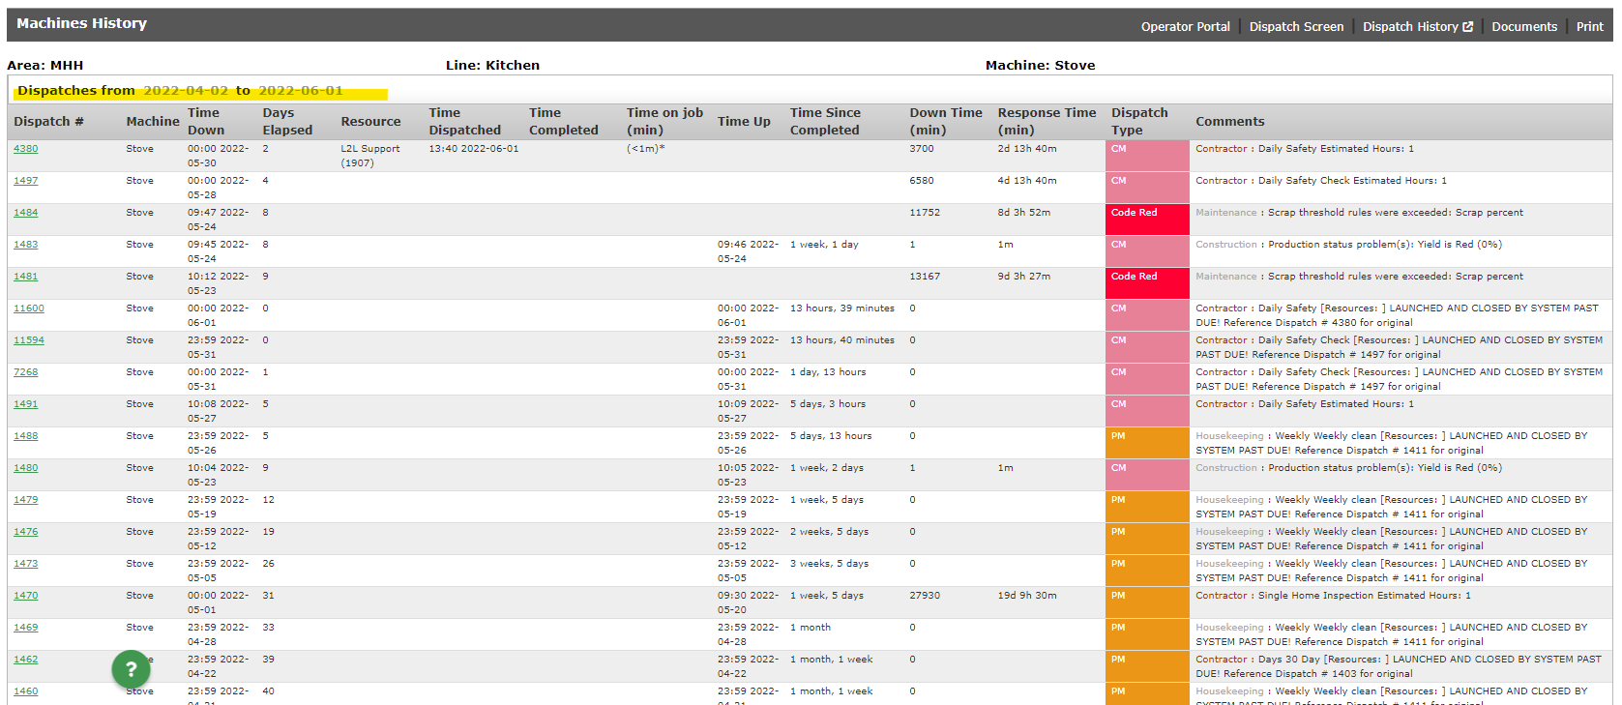Click the 27930 down time value
1622x705 pixels.
click(x=925, y=596)
